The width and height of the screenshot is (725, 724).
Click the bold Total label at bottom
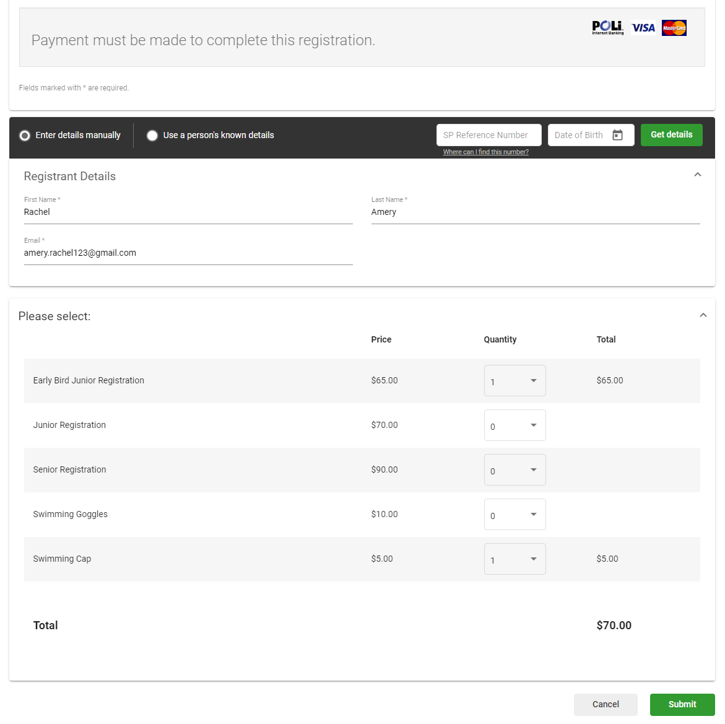(45, 626)
